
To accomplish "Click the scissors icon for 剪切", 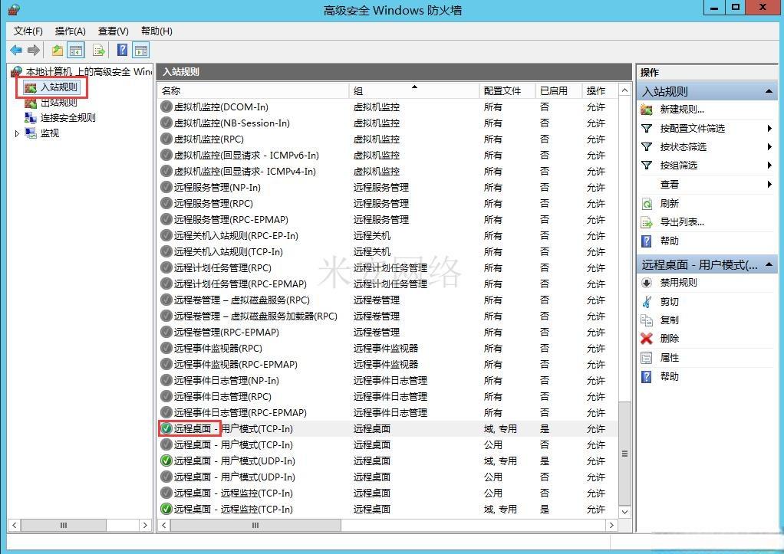I will pyautogui.click(x=647, y=302).
